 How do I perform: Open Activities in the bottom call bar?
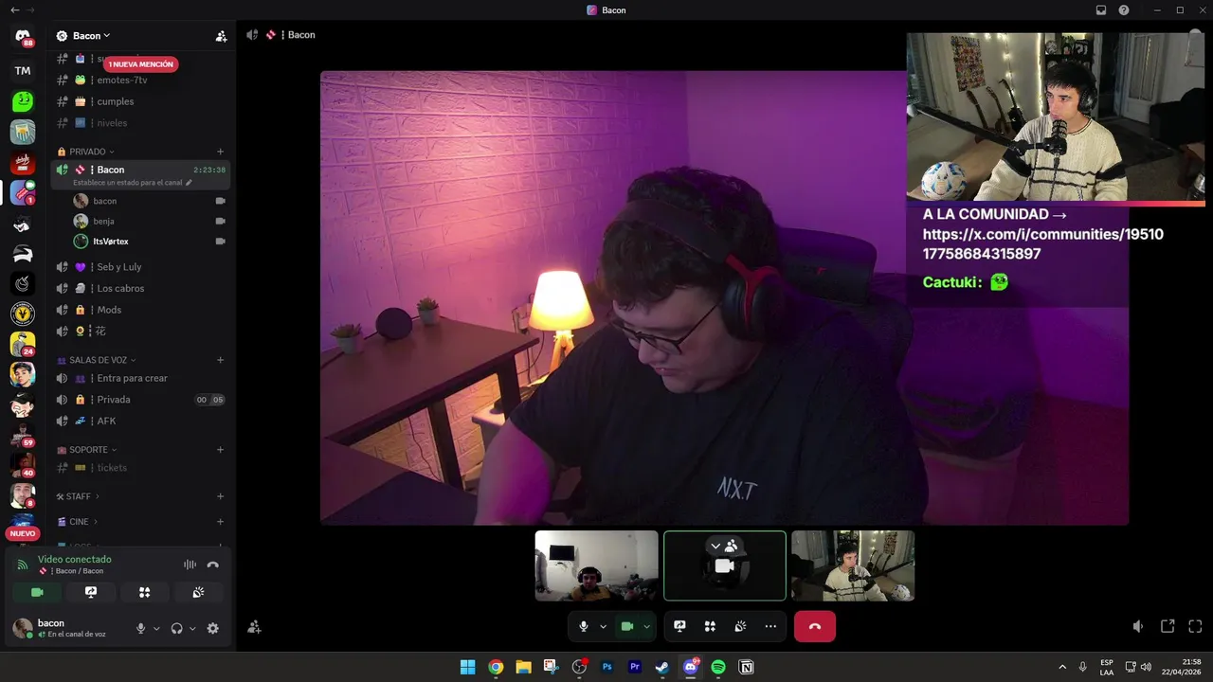click(x=710, y=626)
